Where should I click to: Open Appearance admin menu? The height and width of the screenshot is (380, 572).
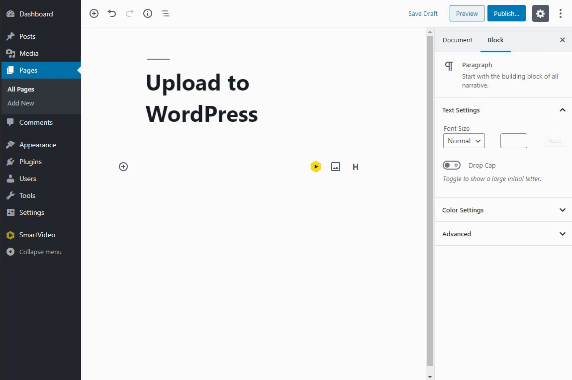40,145
